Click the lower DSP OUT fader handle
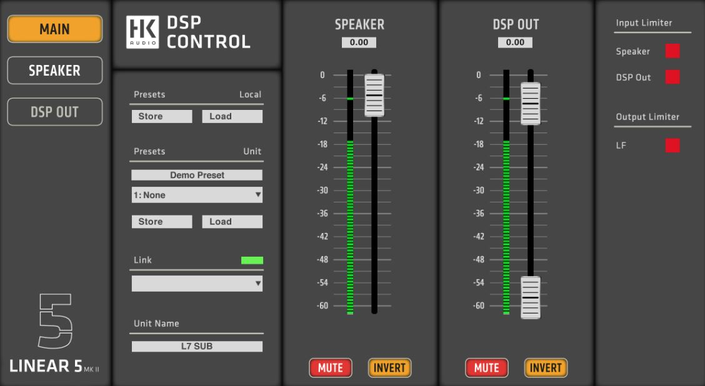Viewport: 705px width, 386px height. point(531,297)
